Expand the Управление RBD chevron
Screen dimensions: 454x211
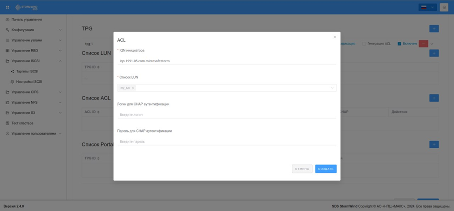60,51
